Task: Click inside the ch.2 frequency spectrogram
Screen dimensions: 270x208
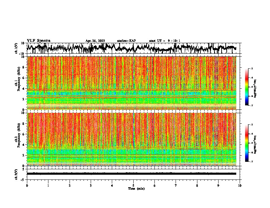Action: [x=131, y=139]
